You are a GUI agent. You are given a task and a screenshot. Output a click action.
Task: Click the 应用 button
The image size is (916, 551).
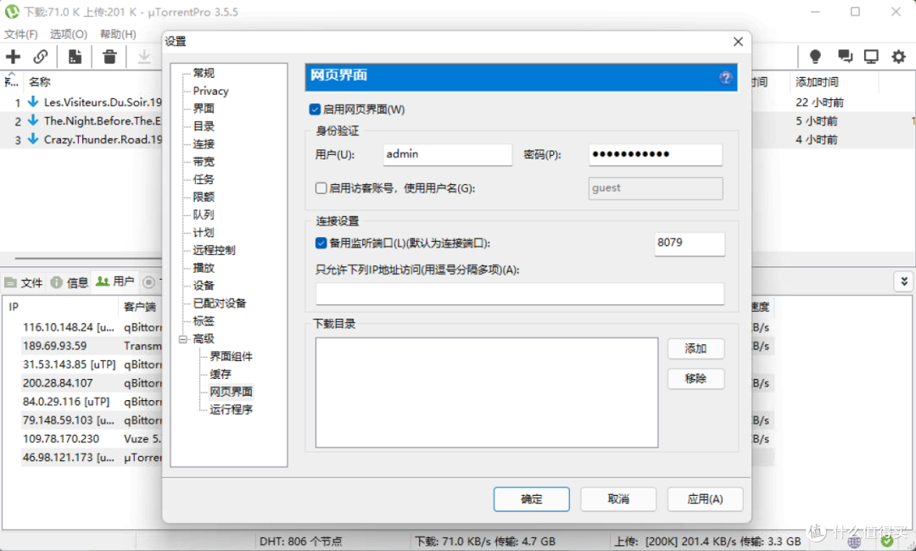pyautogui.click(x=705, y=499)
